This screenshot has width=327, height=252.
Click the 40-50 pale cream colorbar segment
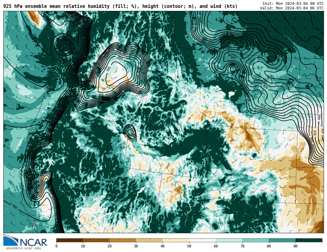pyautogui.click(x=176, y=240)
